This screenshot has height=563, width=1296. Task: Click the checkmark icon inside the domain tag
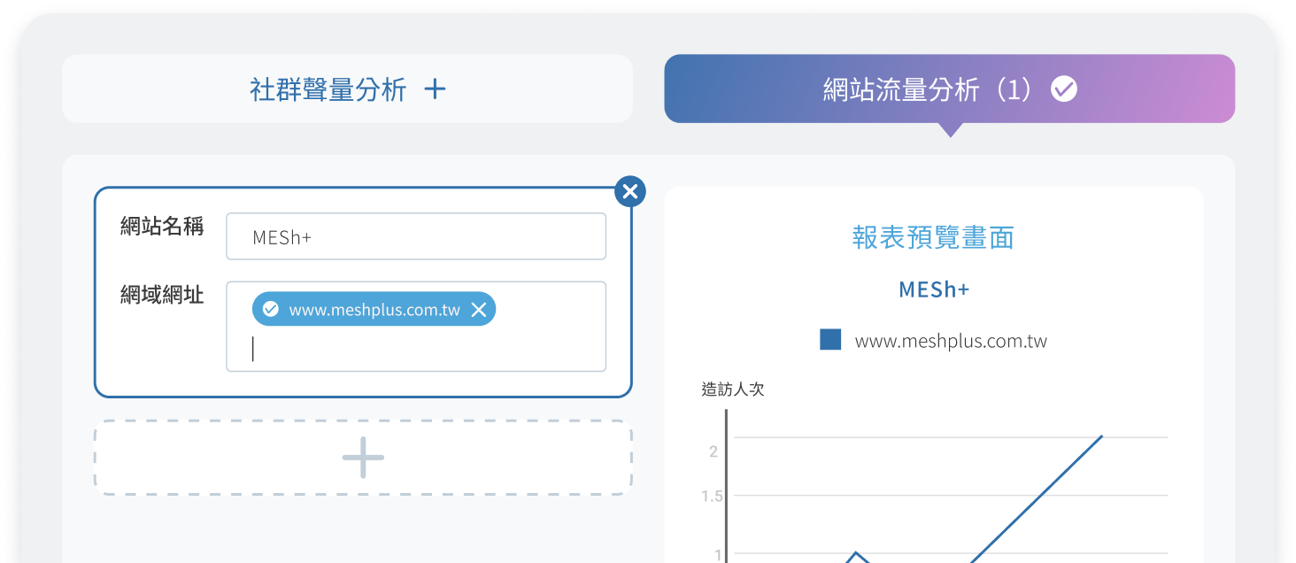point(271,310)
